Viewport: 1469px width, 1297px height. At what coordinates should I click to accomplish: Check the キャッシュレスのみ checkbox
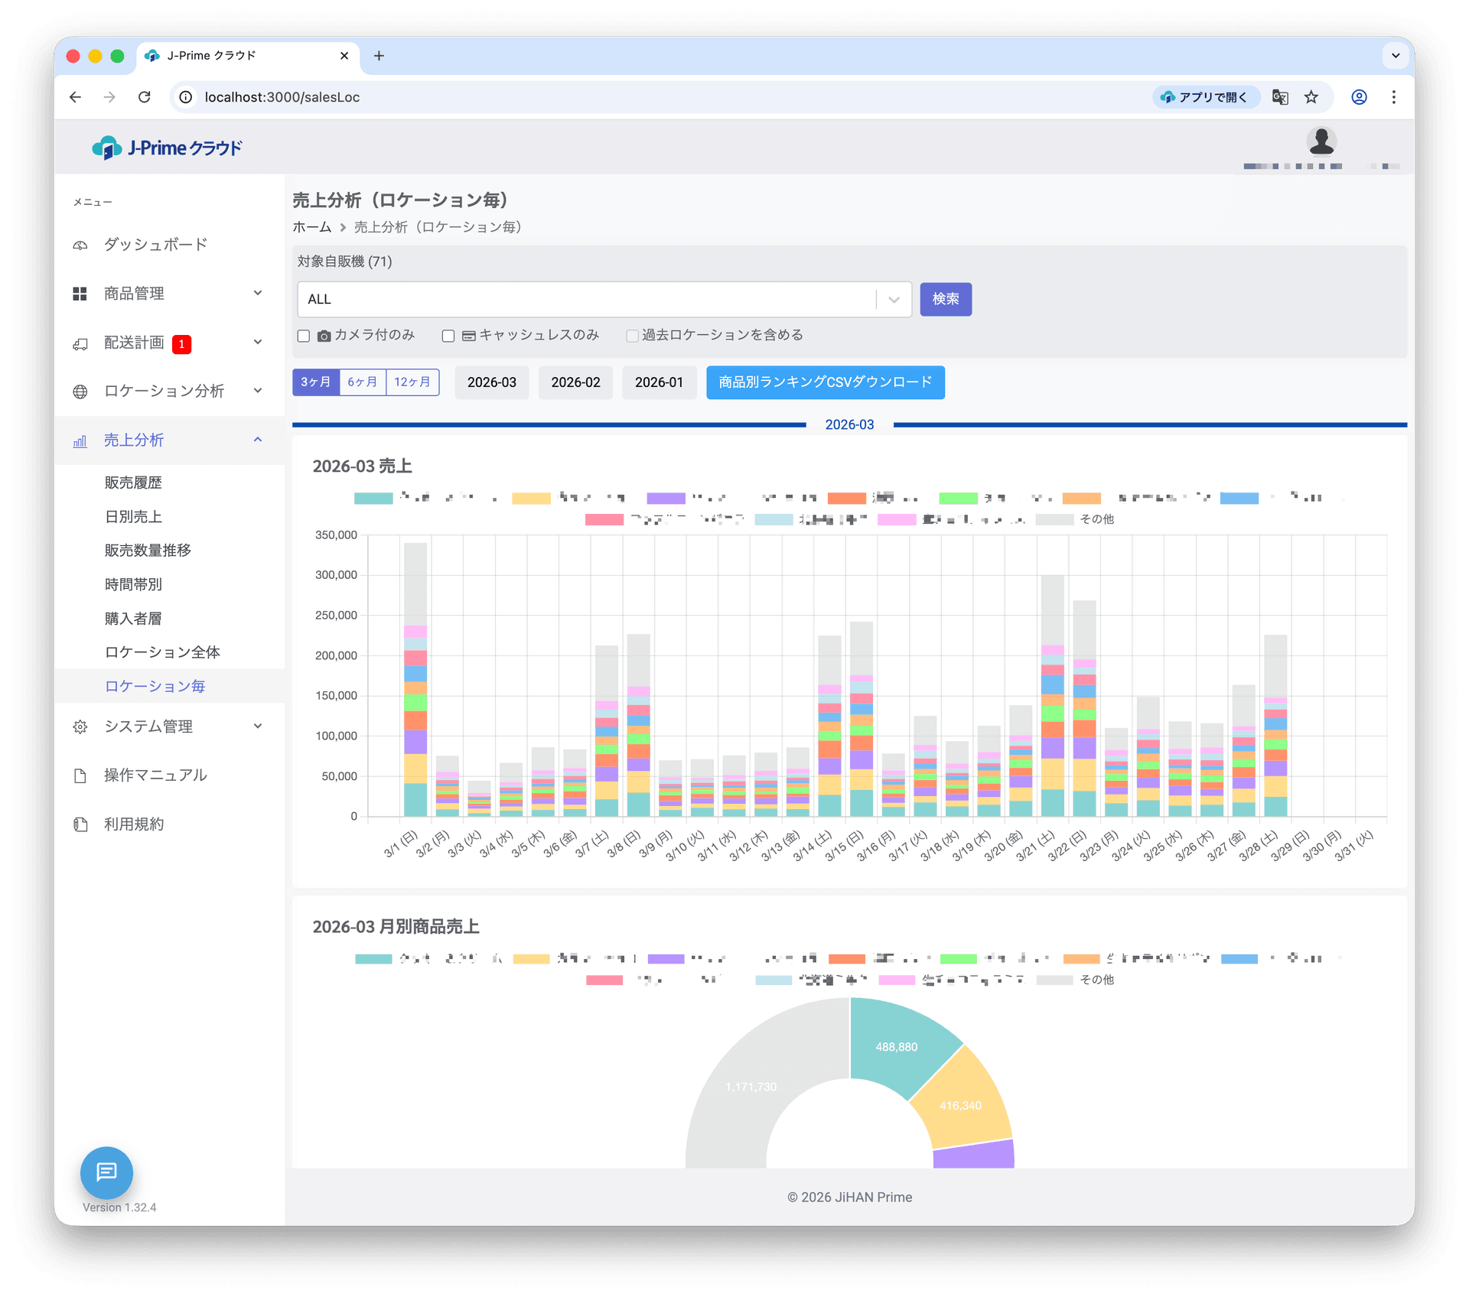click(x=448, y=336)
